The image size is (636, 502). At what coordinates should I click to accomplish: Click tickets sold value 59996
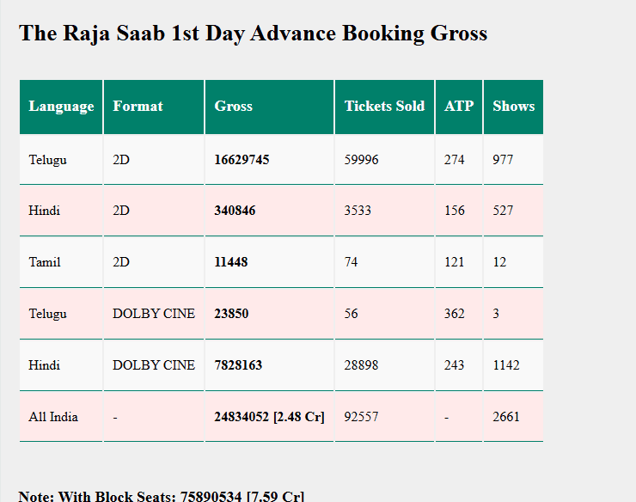point(361,160)
